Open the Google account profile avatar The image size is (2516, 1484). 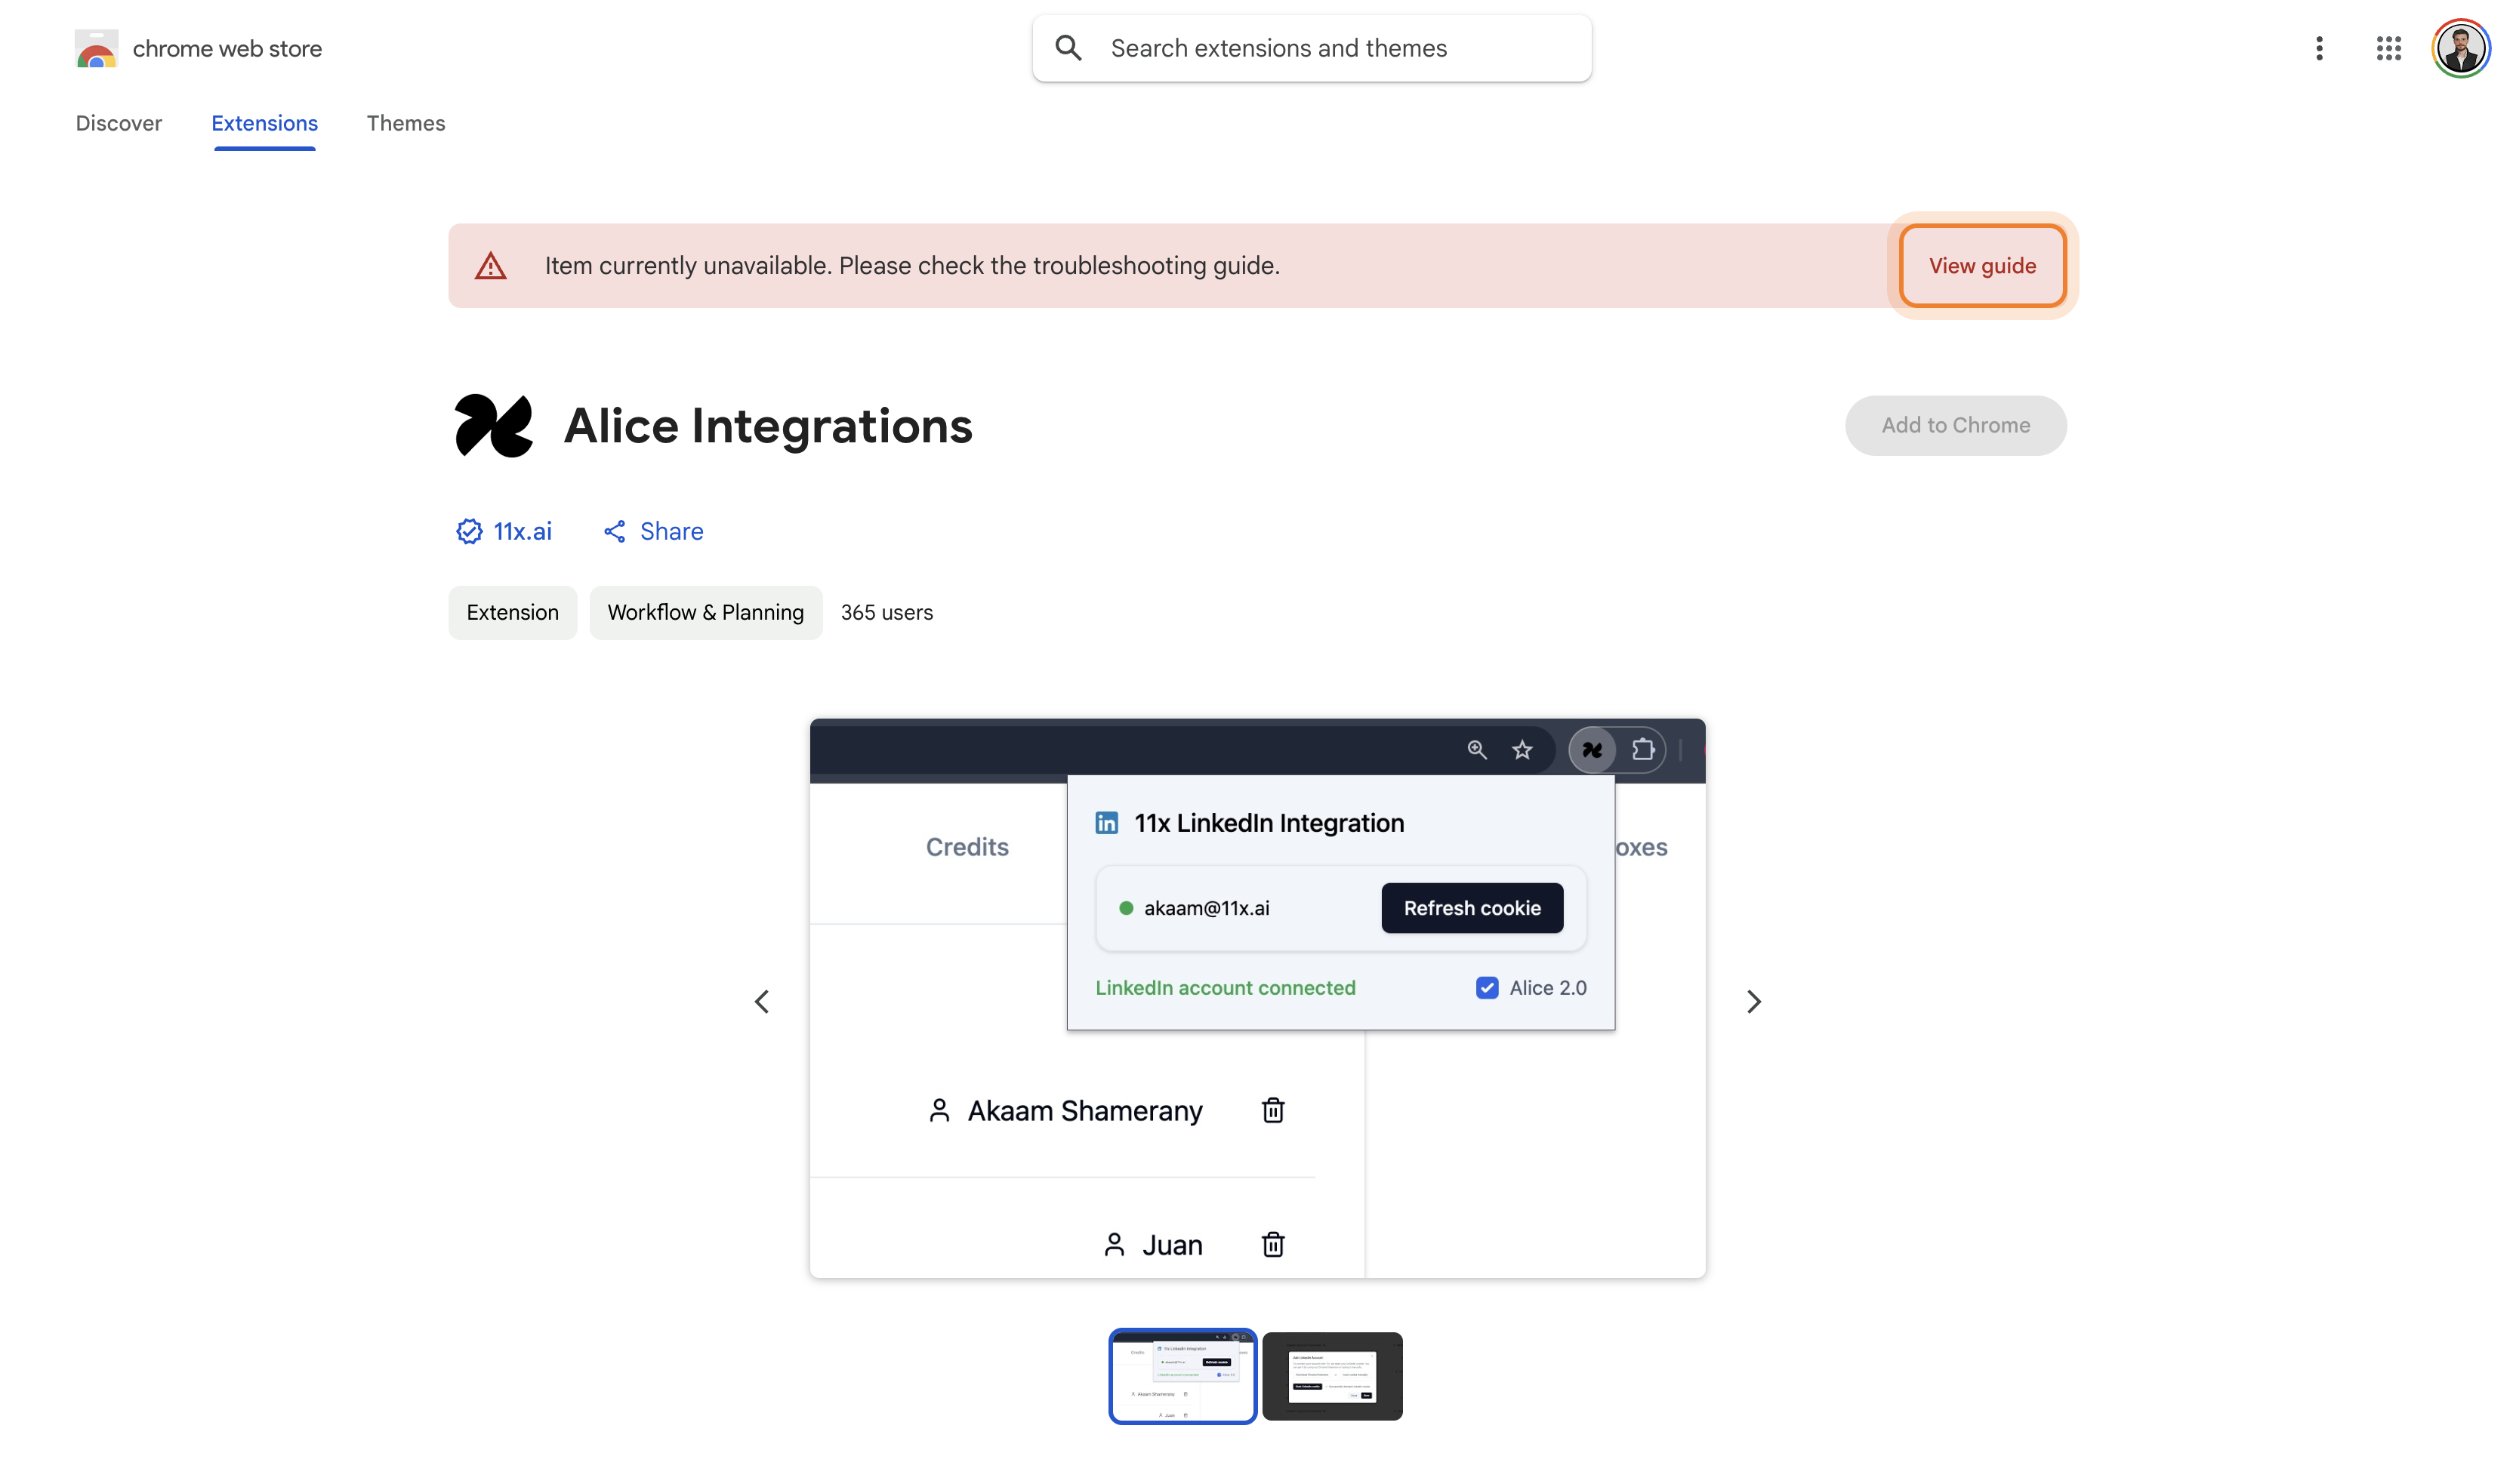tap(2460, 48)
